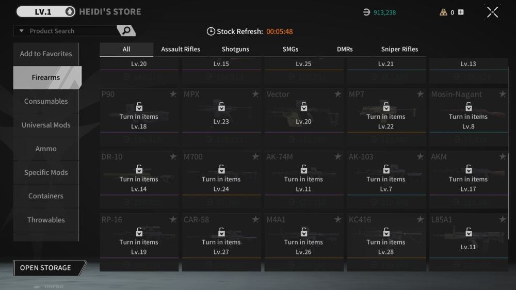The height and width of the screenshot is (290, 516).
Task: Toggle the favorite star on AK-74M
Action: click(337, 156)
